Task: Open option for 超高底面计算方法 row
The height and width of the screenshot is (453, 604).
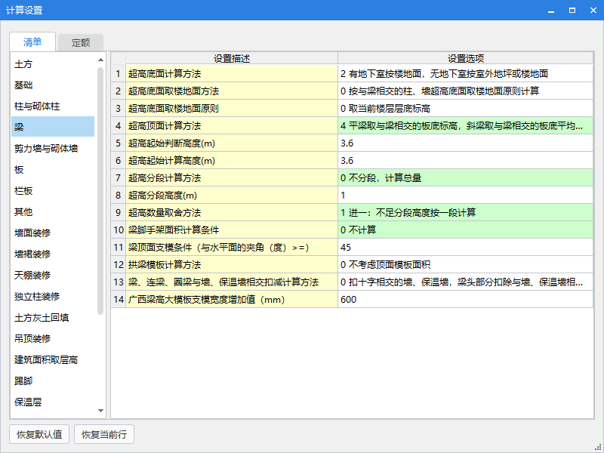Action: 465,73
